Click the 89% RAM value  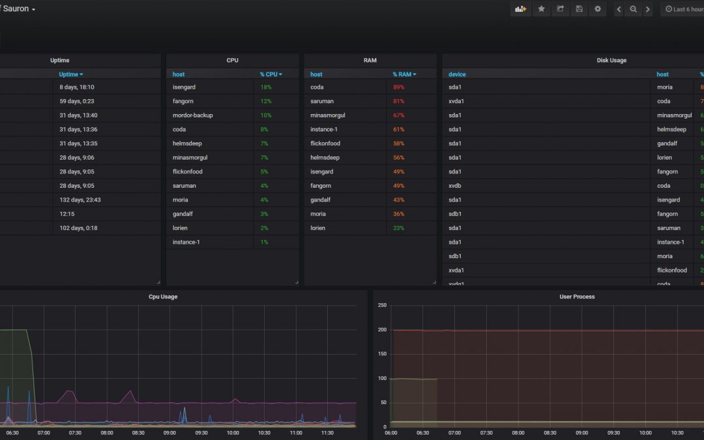[x=399, y=87]
